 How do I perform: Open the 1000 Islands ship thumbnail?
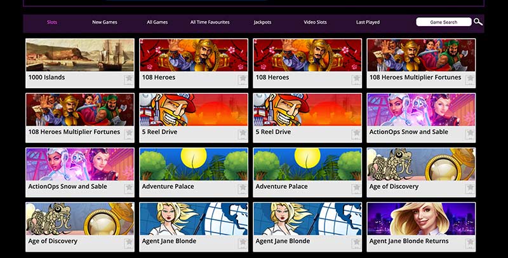point(80,55)
